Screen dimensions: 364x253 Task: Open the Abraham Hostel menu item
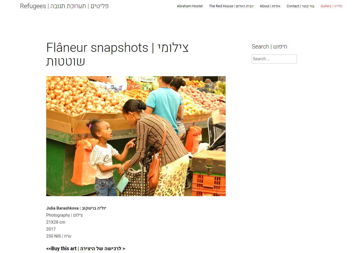(190, 6)
